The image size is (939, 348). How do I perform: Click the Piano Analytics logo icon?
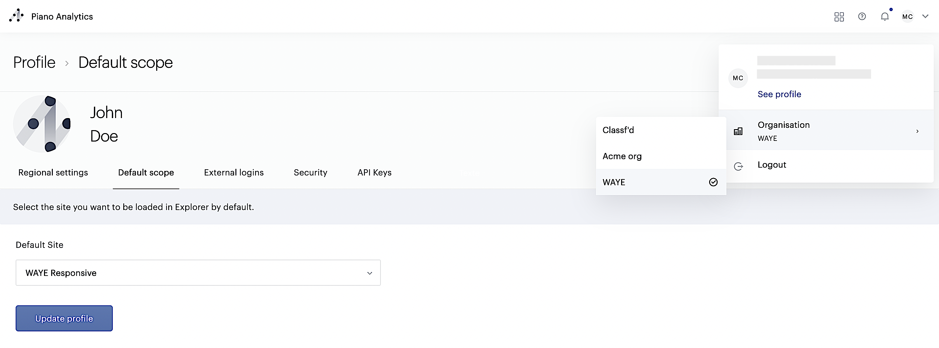16,16
